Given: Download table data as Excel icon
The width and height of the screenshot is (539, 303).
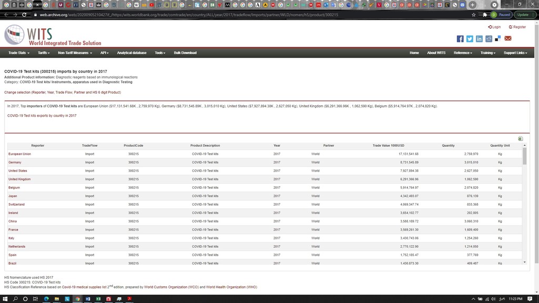Looking at the screenshot, I should 521,138.
